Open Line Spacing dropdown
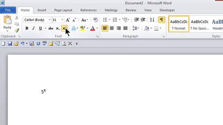This screenshot has height=125, width=223. [x=136, y=28]
